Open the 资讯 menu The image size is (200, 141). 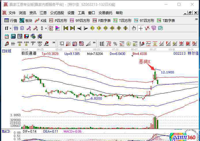(x=33, y=13)
